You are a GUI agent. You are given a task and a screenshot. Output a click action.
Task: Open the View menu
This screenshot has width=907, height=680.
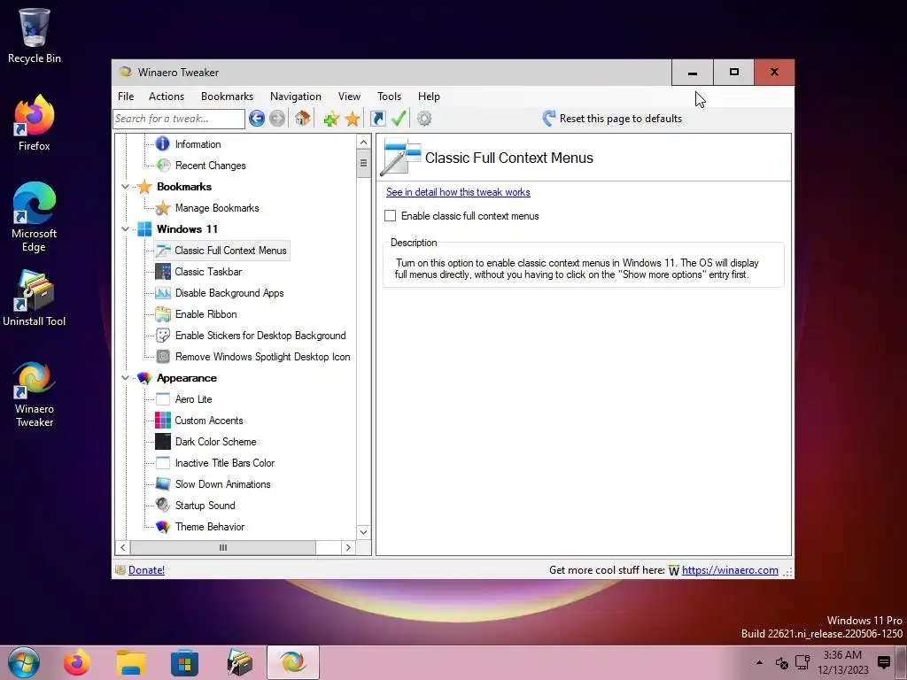coord(349,97)
